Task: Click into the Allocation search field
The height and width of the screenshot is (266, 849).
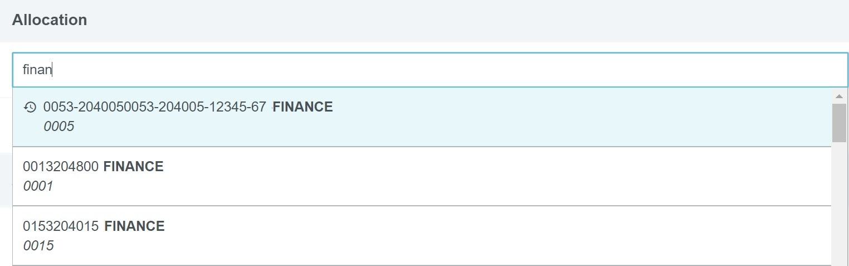Action: point(429,70)
